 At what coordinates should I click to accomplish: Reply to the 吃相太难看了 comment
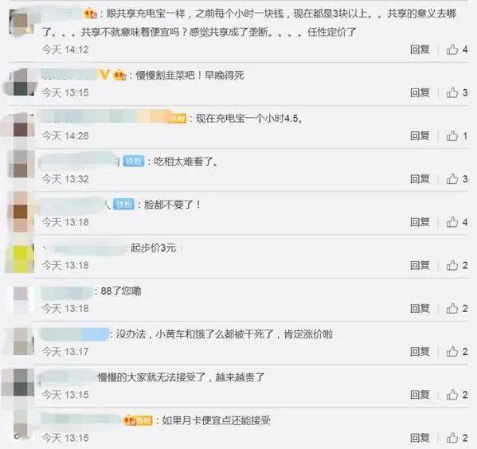coord(420,179)
